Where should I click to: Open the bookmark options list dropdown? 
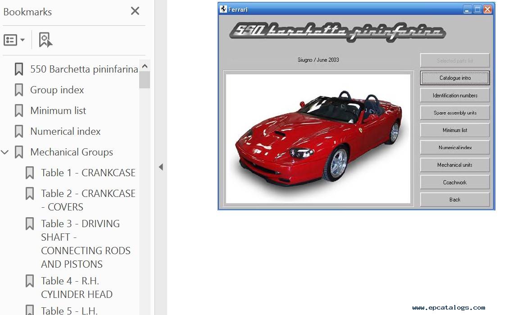pos(14,40)
